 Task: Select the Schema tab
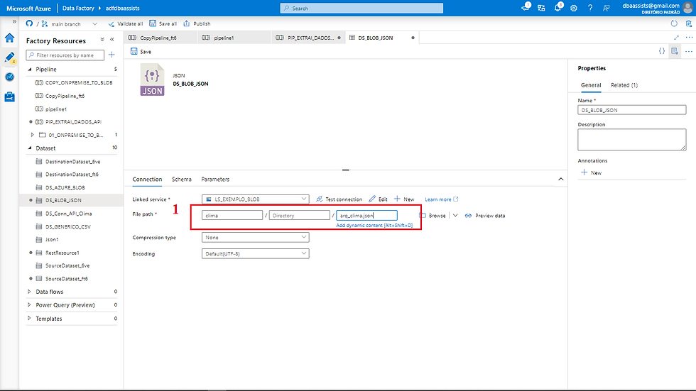coord(182,179)
